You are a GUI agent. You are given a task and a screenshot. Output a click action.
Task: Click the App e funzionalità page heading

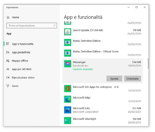pyautogui.click(x=83, y=17)
